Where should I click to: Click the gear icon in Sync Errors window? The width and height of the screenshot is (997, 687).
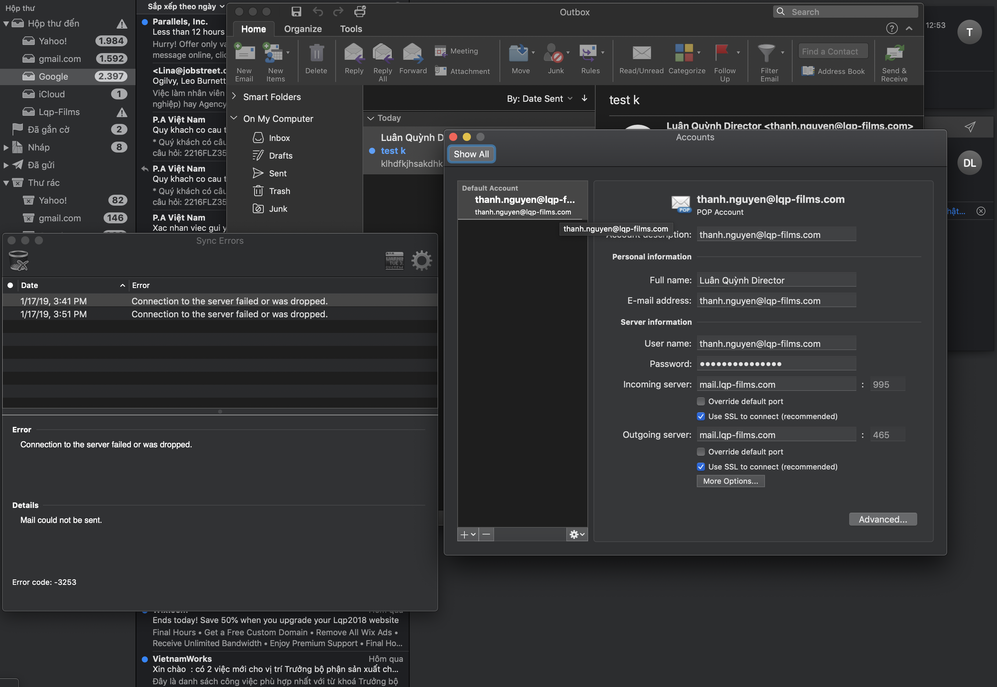[x=421, y=260]
